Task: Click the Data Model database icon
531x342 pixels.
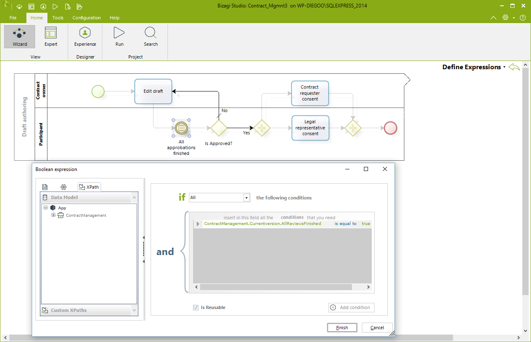Action: point(45,197)
